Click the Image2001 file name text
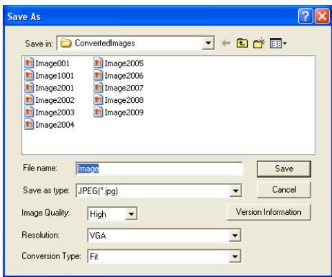The height and width of the screenshot is (277, 332). coord(55,88)
